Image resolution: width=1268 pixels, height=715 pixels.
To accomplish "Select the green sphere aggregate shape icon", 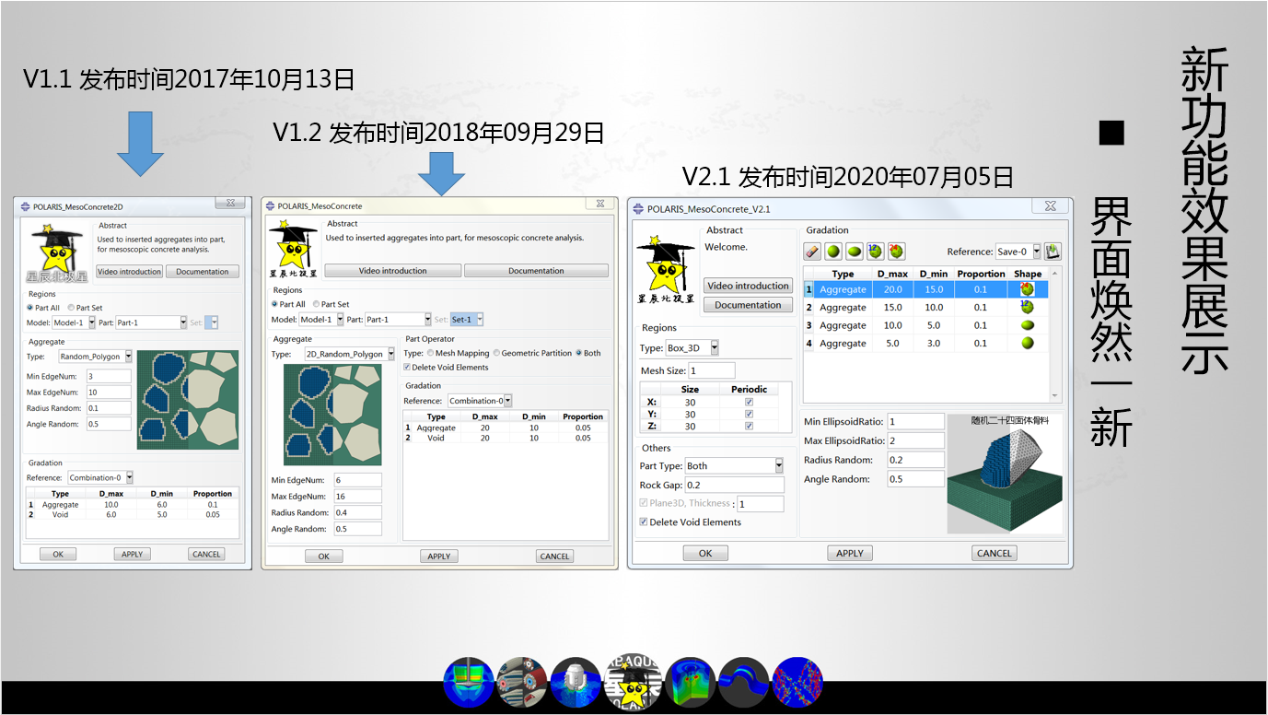I will coord(833,251).
